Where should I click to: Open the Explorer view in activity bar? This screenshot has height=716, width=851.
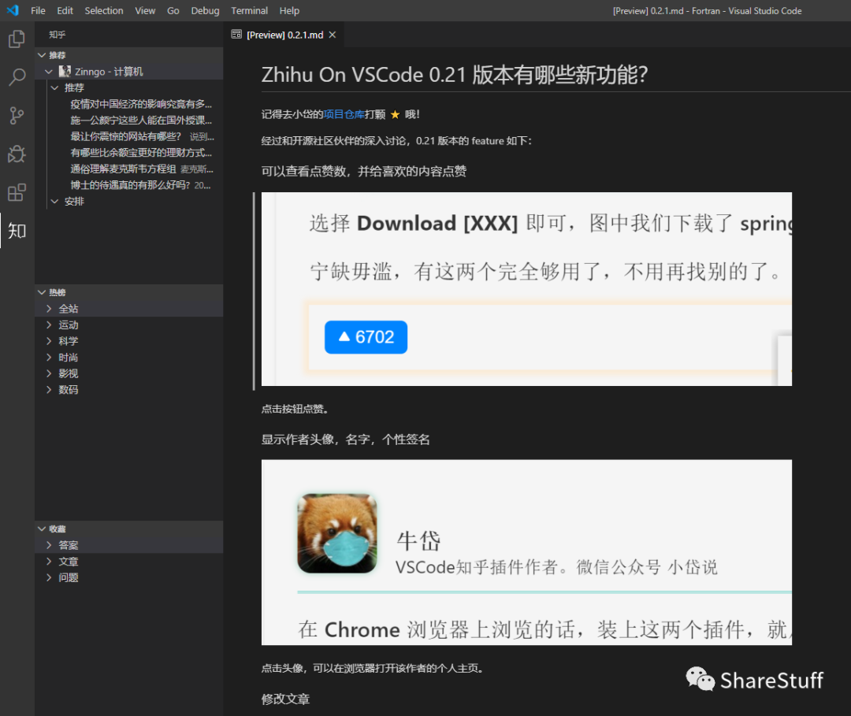(17, 39)
